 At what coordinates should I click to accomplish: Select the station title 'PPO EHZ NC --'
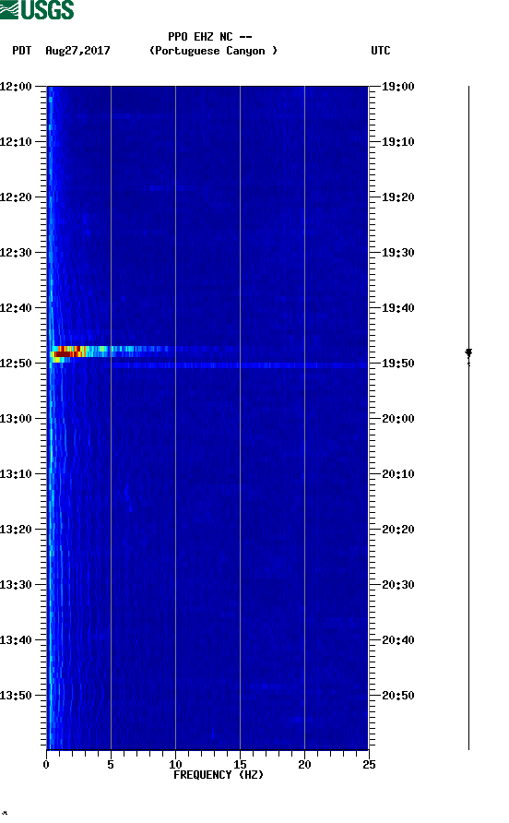click(x=210, y=37)
